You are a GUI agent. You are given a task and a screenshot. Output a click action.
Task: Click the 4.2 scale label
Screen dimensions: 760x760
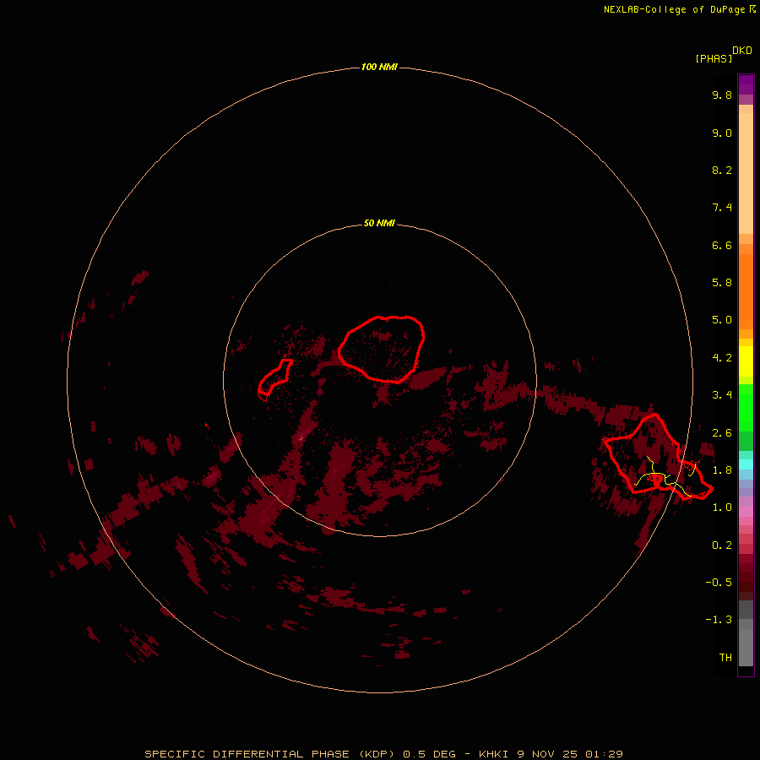click(722, 358)
